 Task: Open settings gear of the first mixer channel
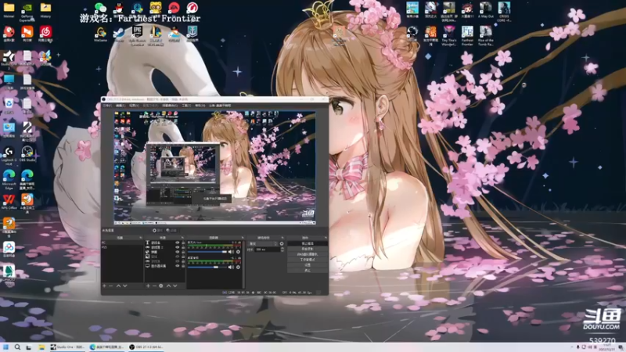point(238,252)
